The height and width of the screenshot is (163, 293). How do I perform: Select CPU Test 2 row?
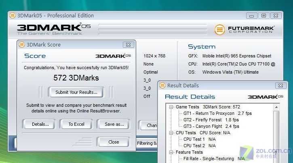click(199, 146)
